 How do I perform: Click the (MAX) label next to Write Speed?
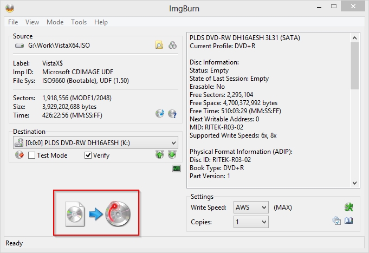[x=283, y=207]
